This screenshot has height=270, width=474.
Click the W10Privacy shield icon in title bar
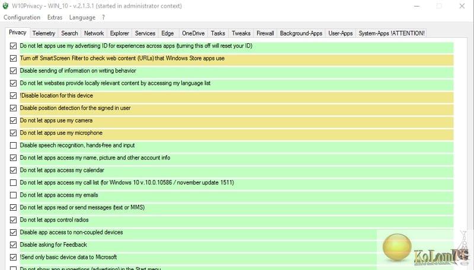[5, 6]
